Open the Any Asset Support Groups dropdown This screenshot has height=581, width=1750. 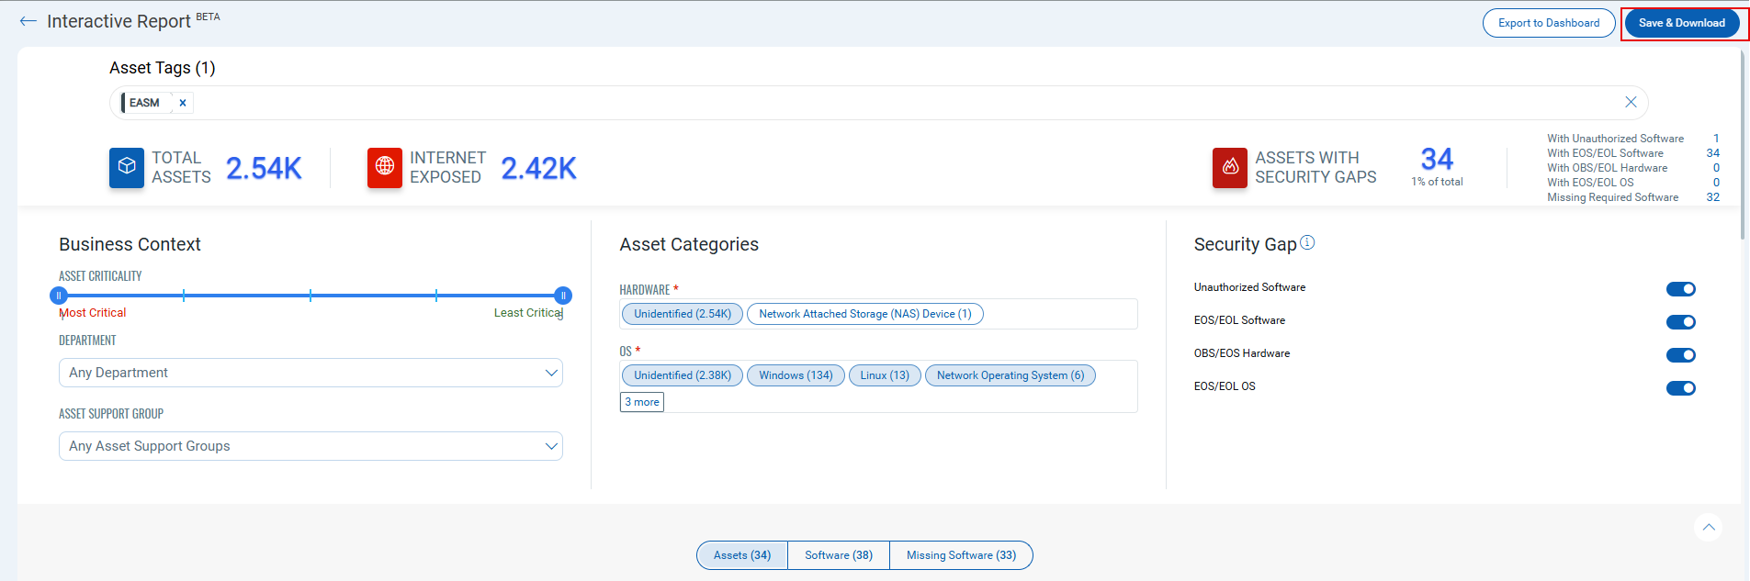click(x=310, y=446)
